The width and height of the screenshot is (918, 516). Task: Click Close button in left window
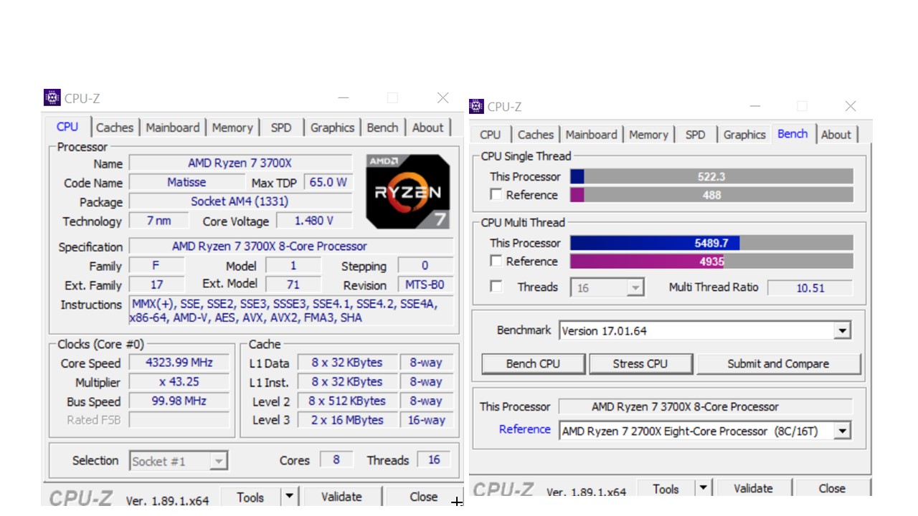[424, 497]
